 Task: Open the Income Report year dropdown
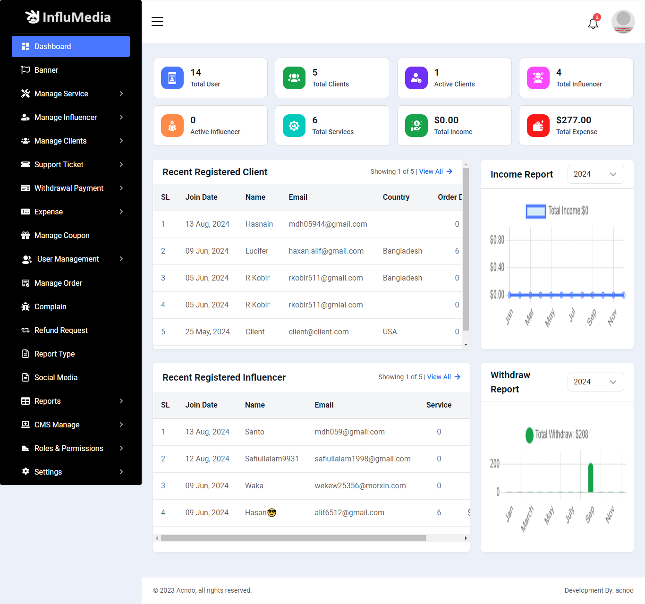[595, 174]
